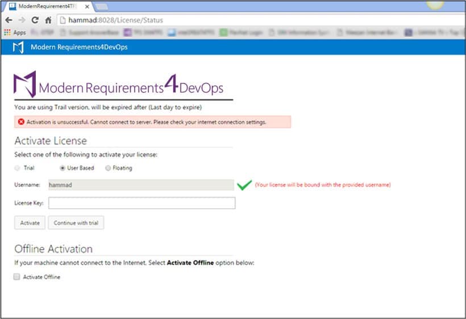Image resolution: width=466 pixels, height=319 pixels.
Task: Select the Trial license radio button
Action: pos(17,168)
